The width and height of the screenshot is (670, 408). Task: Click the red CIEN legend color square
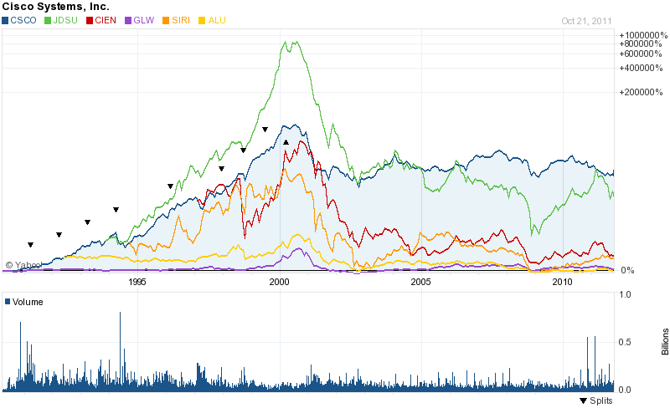tap(90, 21)
